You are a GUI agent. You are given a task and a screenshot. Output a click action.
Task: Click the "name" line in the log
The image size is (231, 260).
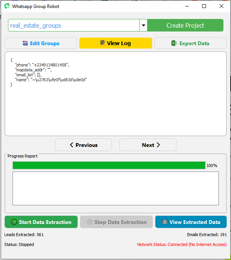tap(51, 80)
